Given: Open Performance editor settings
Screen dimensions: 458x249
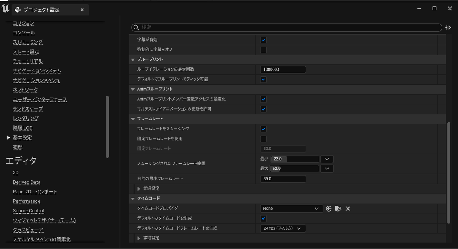Looking at the screenshot, I should pos(26,201).
